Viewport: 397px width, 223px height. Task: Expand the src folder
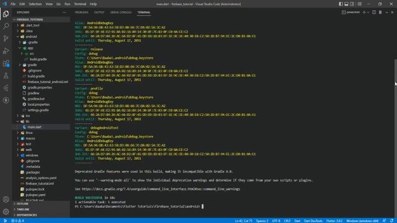pos(41,54)
